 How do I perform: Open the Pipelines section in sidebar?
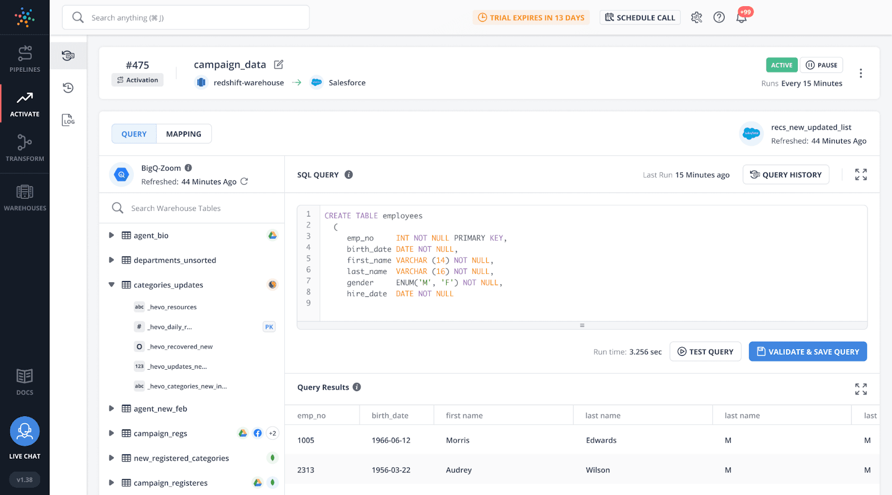(x=25, y=59)
